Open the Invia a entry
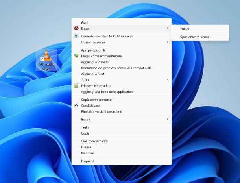This screenshot has height=183, width=240. click(122, 120)
